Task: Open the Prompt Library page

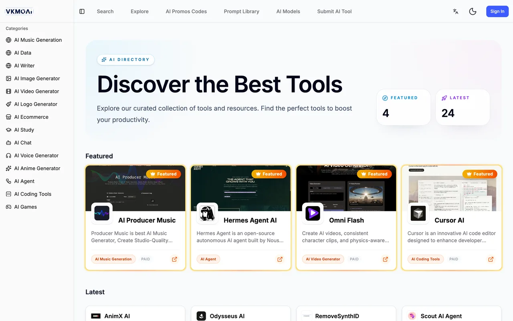Action: click(242, 11)
